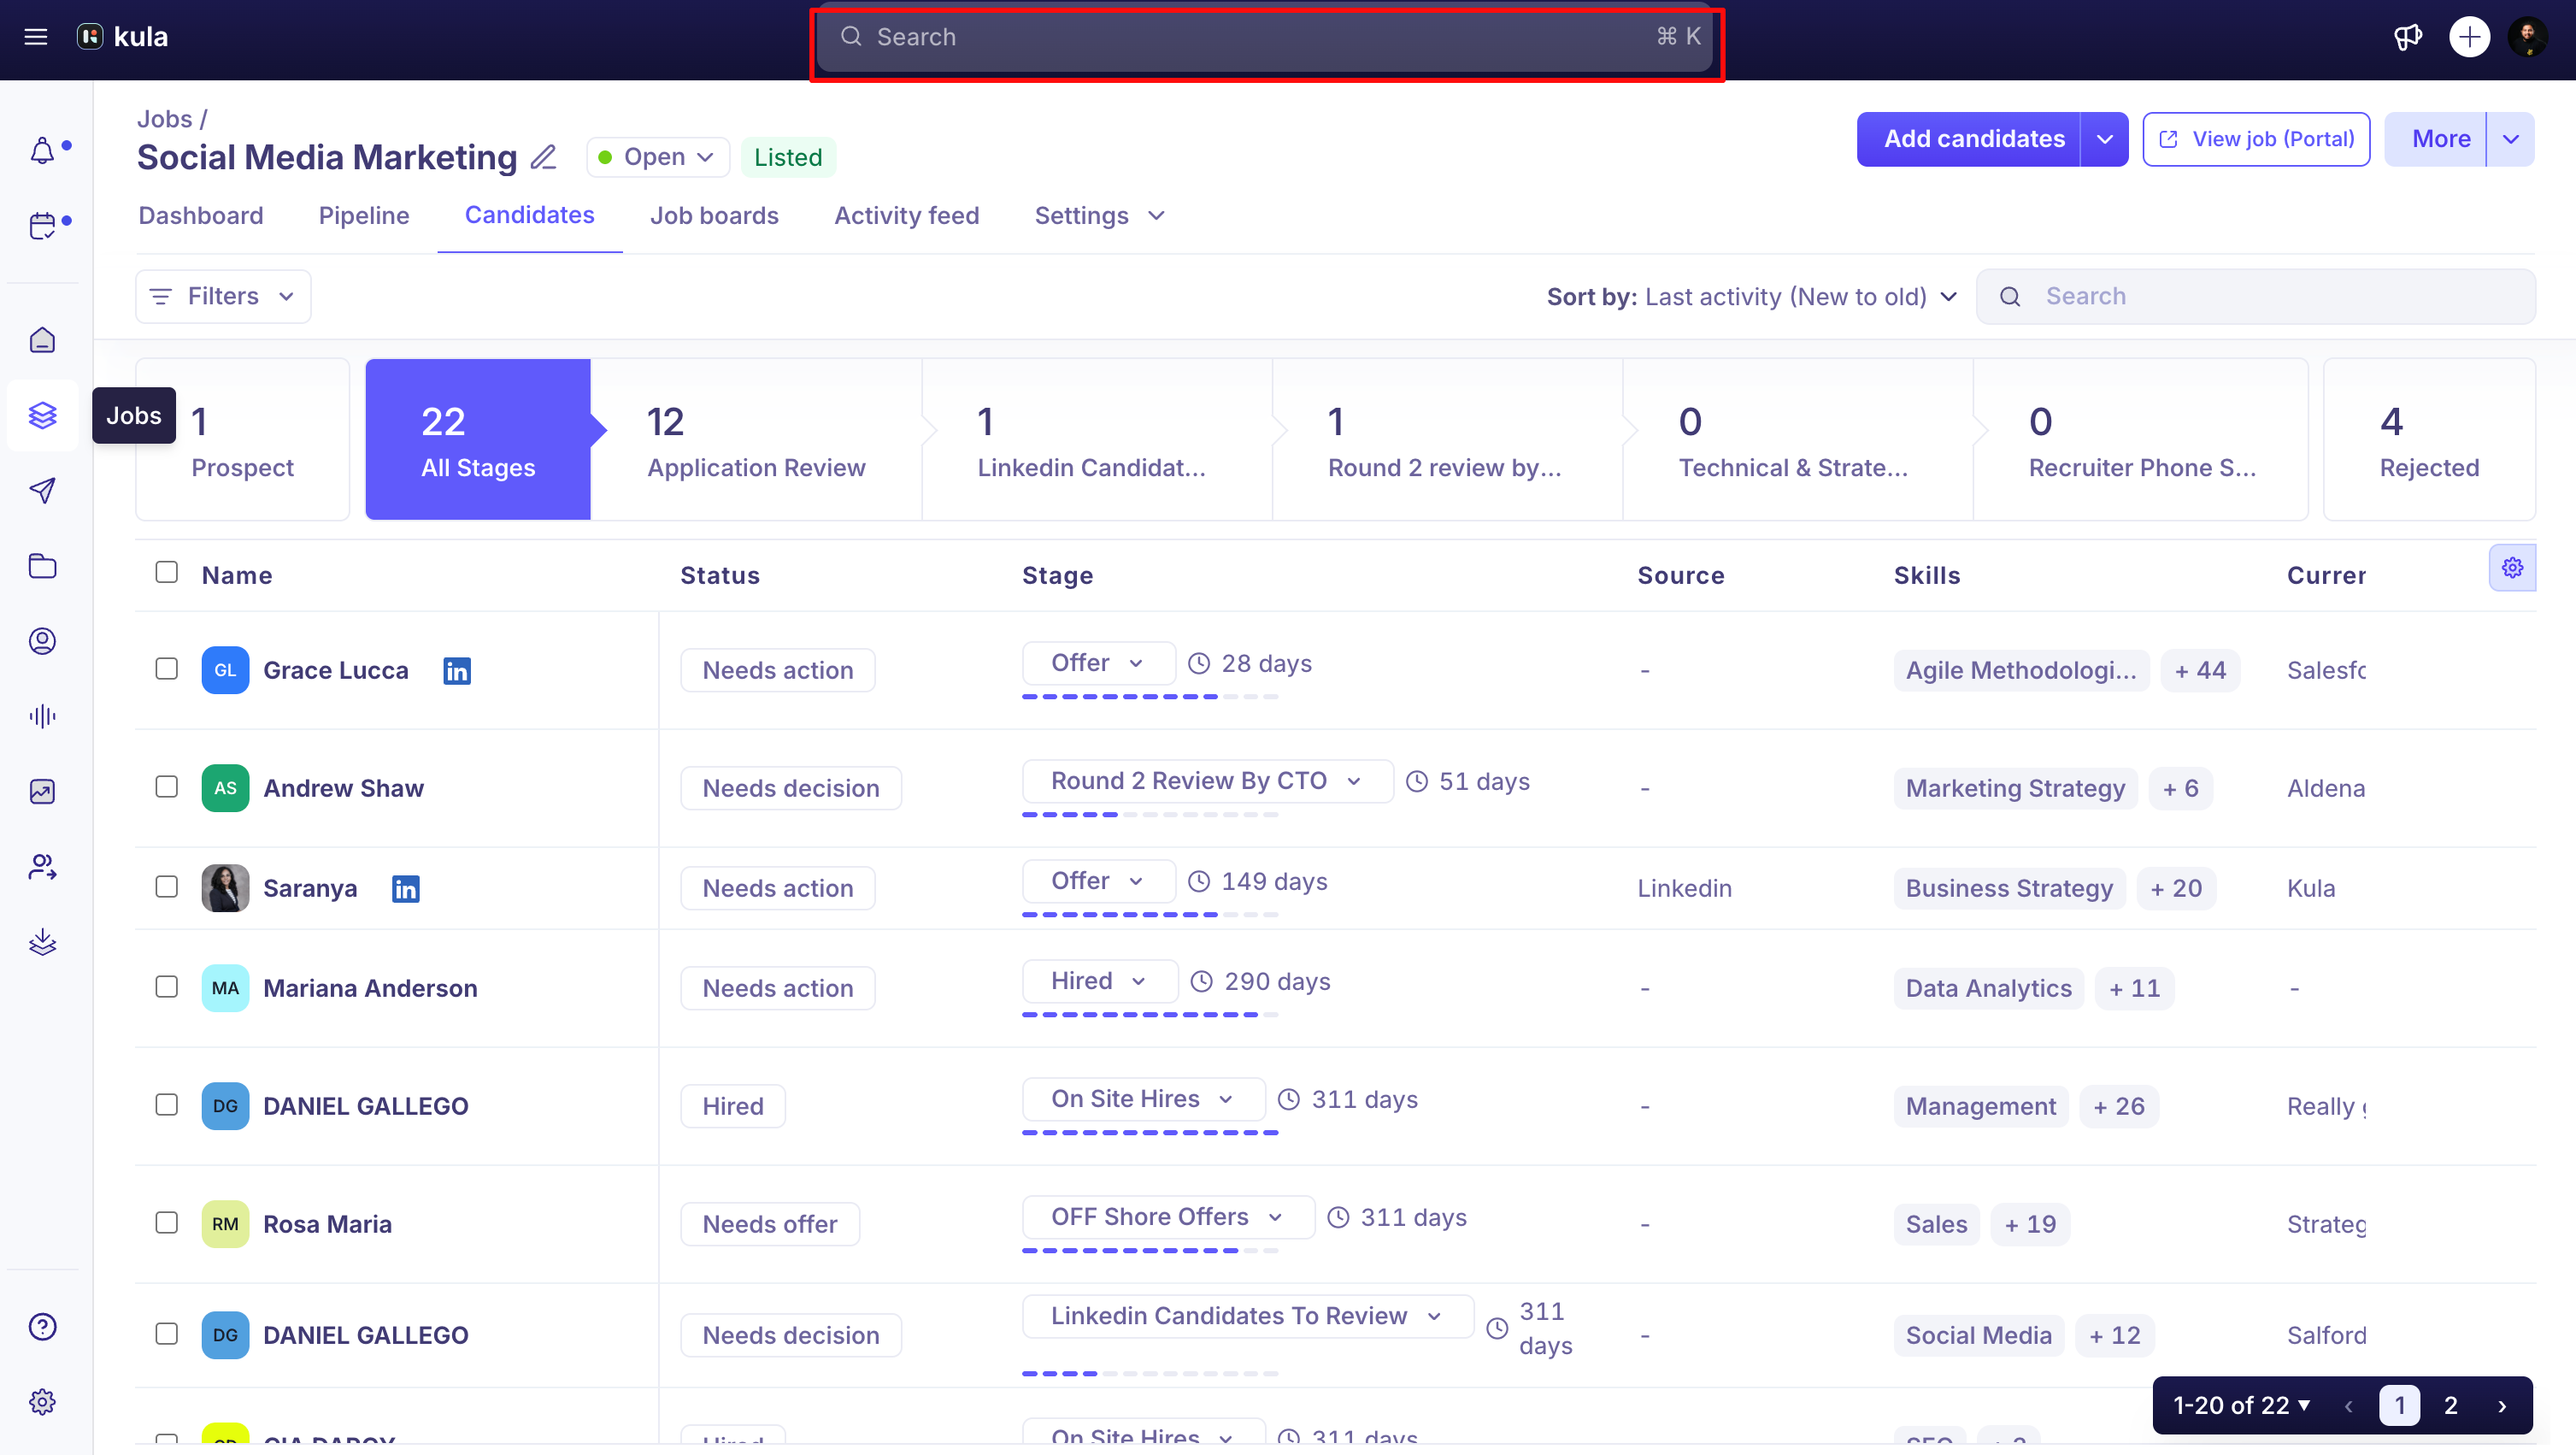The width and height of the screenshot is (2576, 1455).
Task: Go to next page arrow in pagination
Action: click(2502, 1406)
